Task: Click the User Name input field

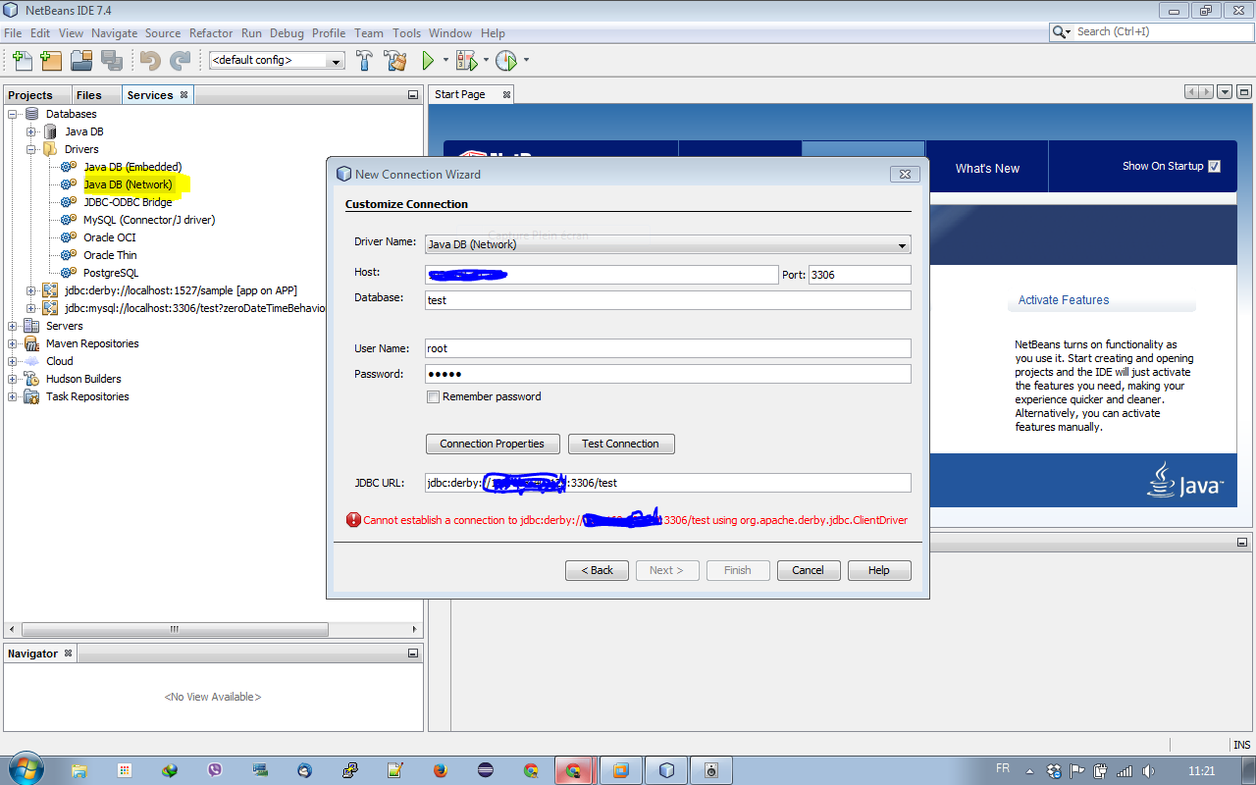Action: coord(668,348)
